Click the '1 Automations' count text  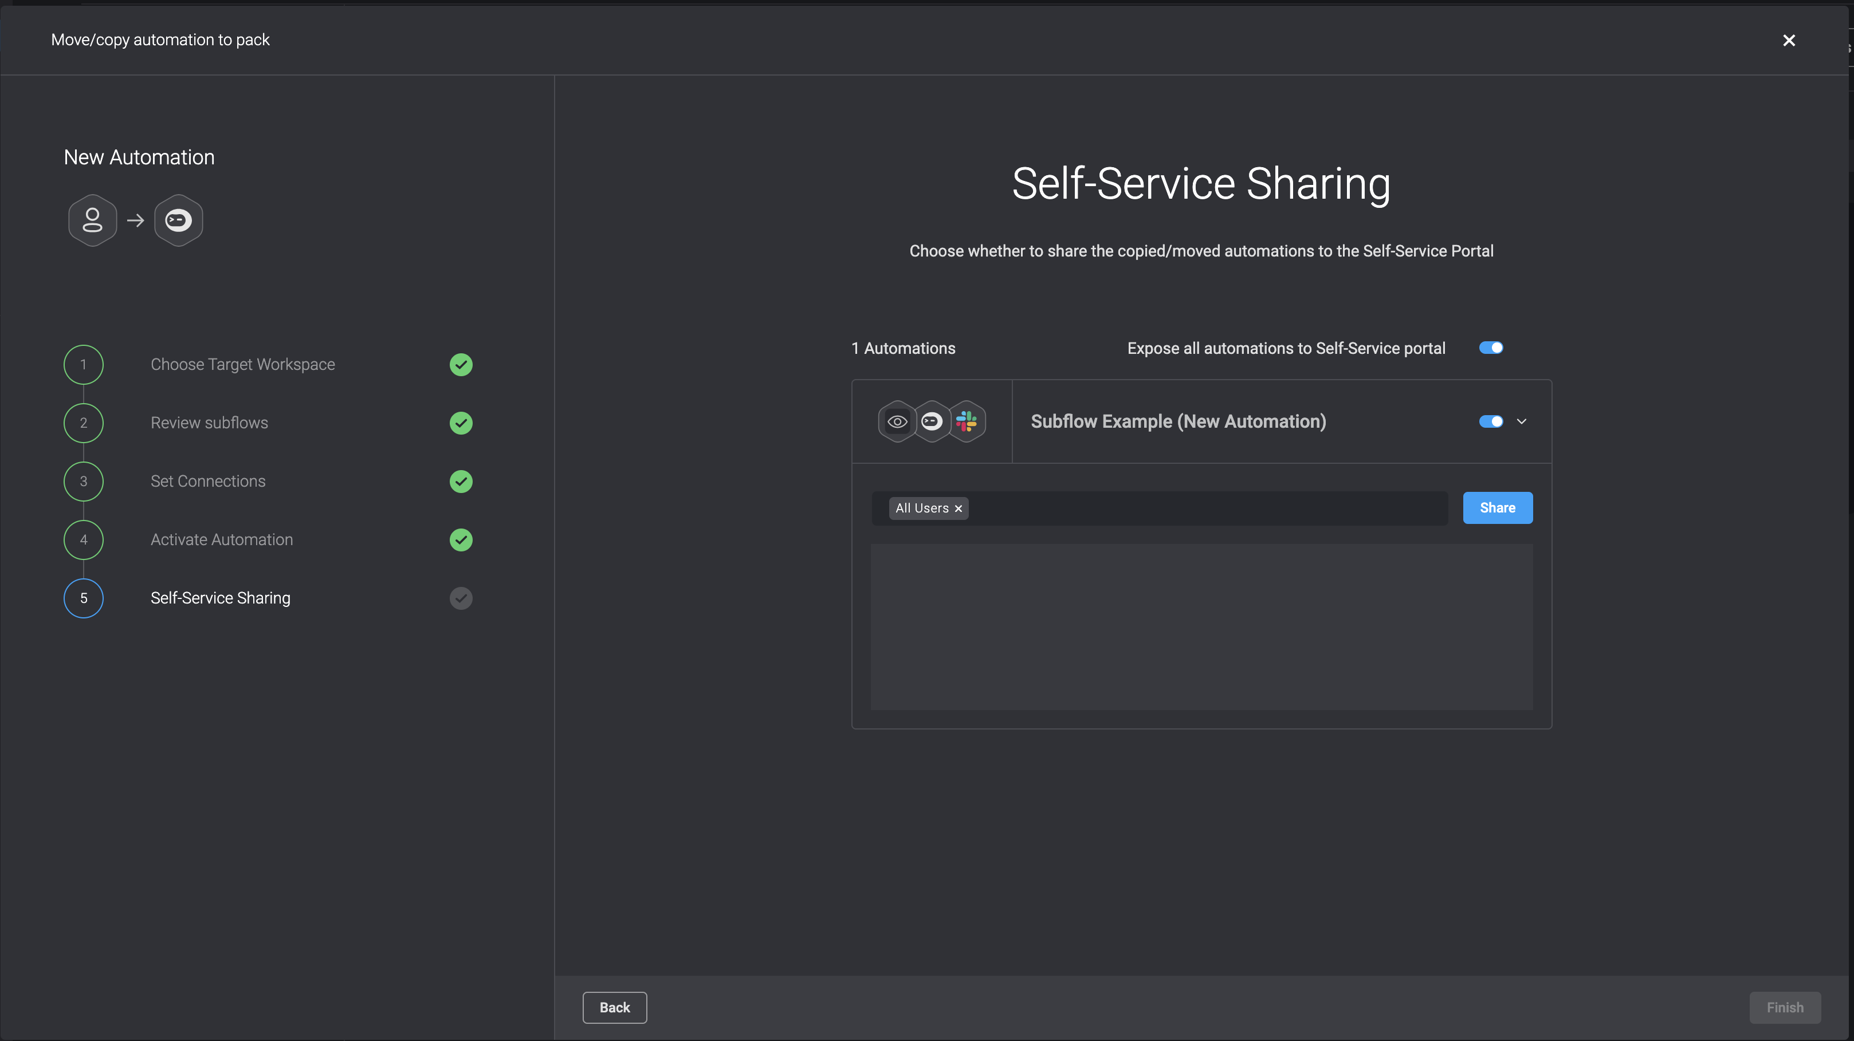pos(904,348)
